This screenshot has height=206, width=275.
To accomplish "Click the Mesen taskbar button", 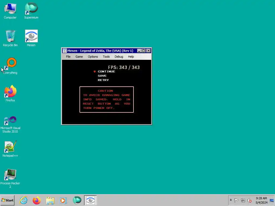I will [x=90, y=200].
